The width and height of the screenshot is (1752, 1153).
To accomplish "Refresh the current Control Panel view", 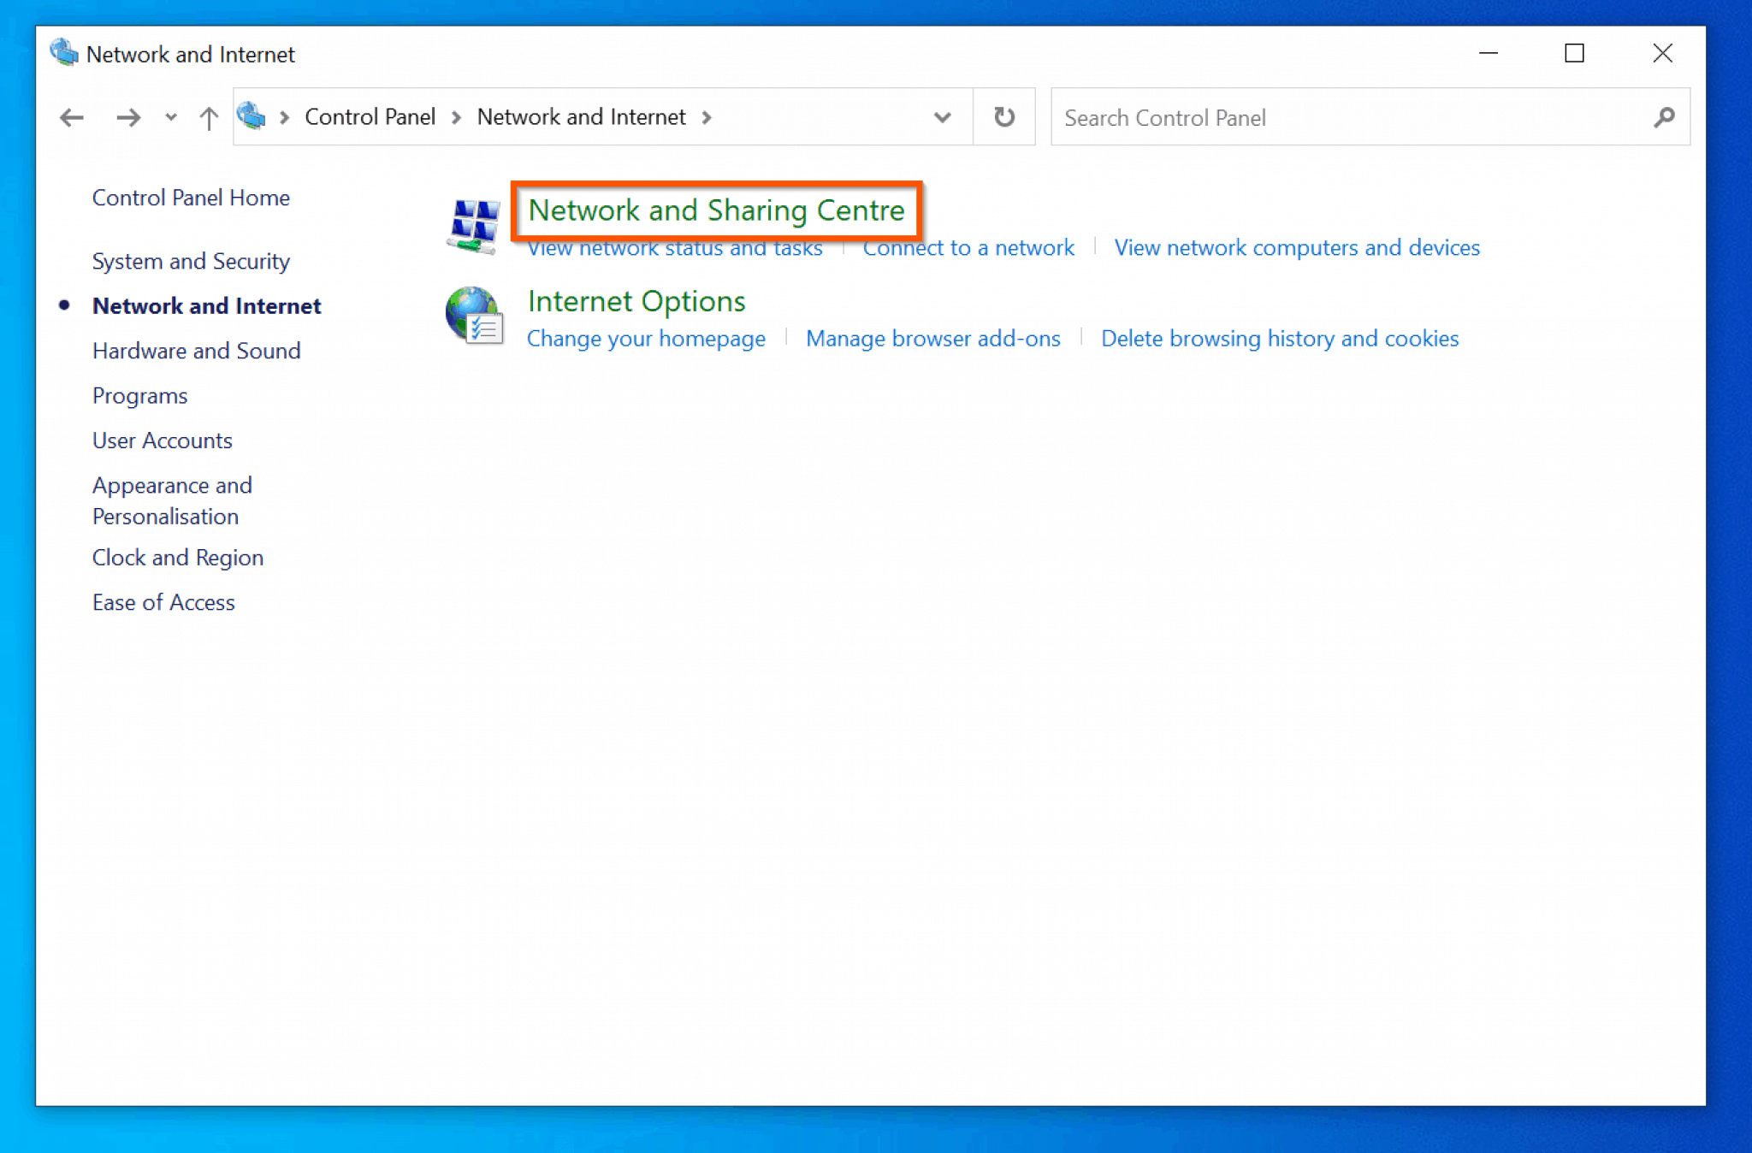I will (x=1004, y=117).
